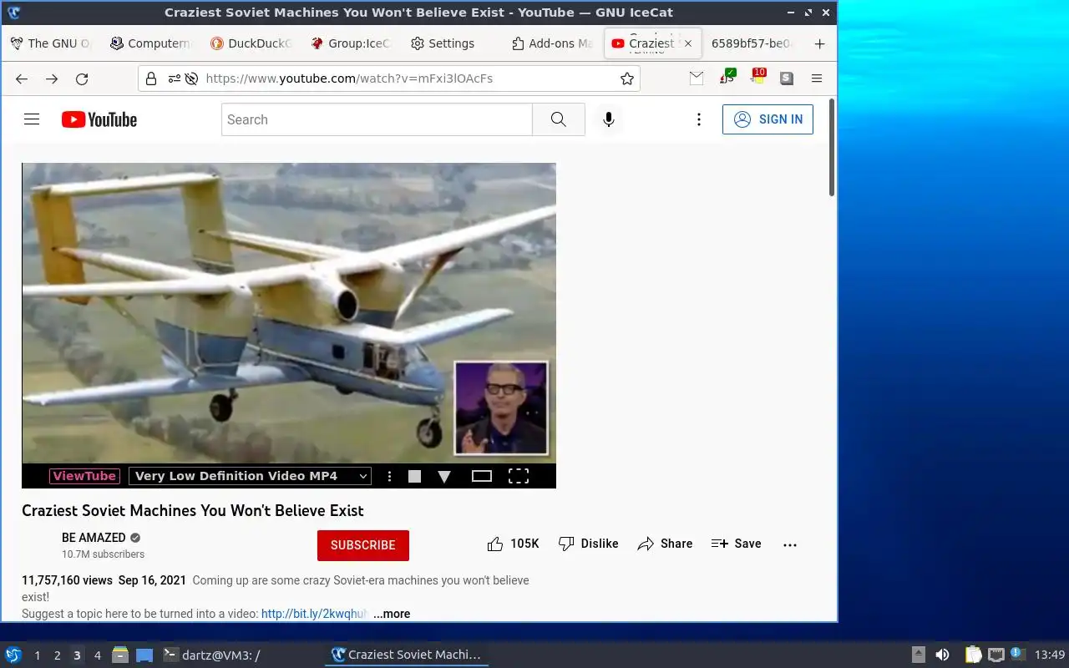This screenshot has width=1069, height=668.
Task: Open Very Low Definition Video MP4 dropdown
Action: [x=250, y=476]
